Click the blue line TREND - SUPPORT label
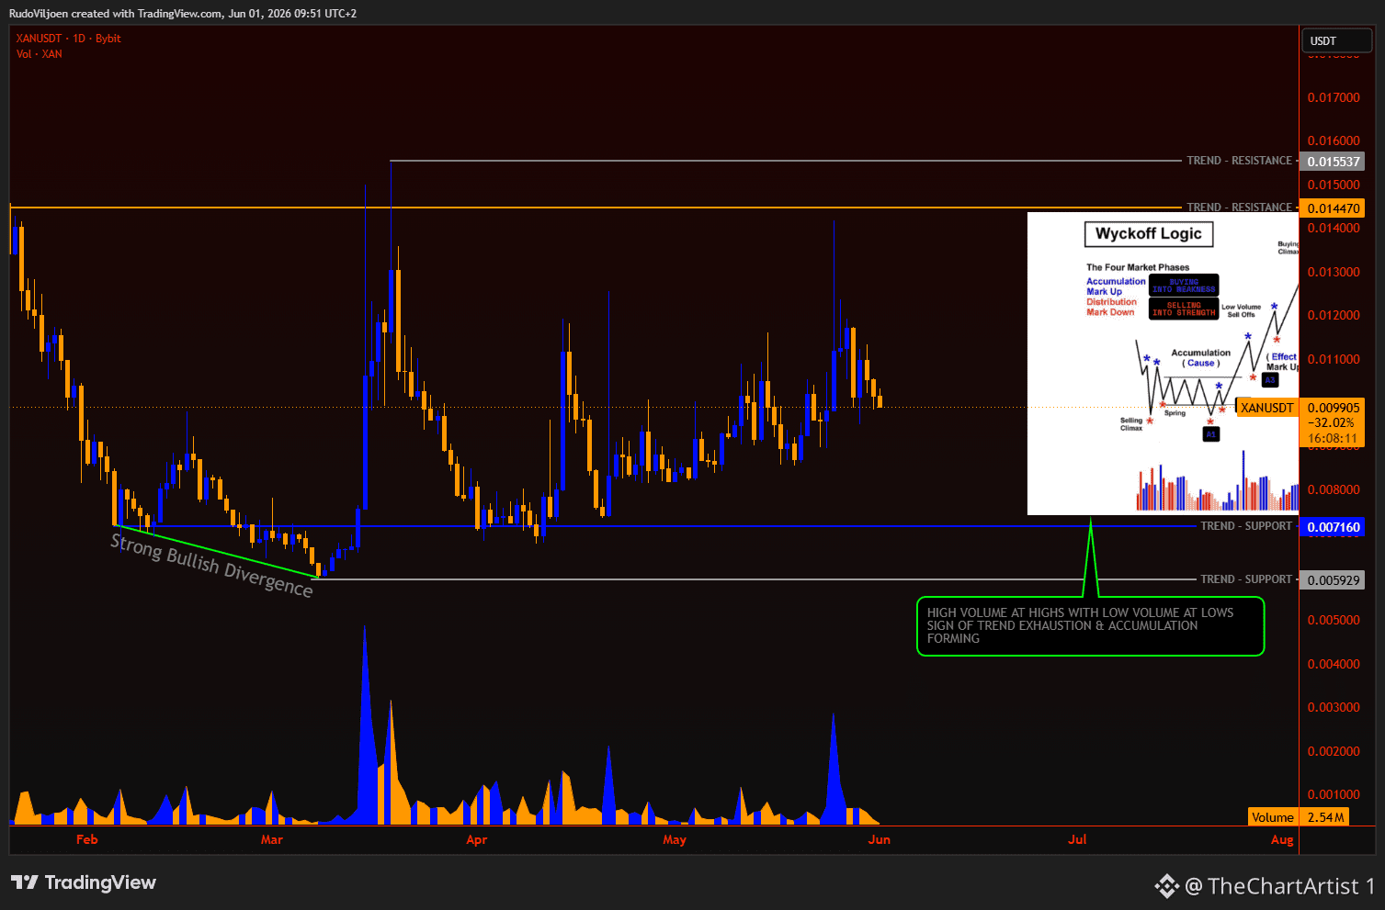 click(1246, 526)
